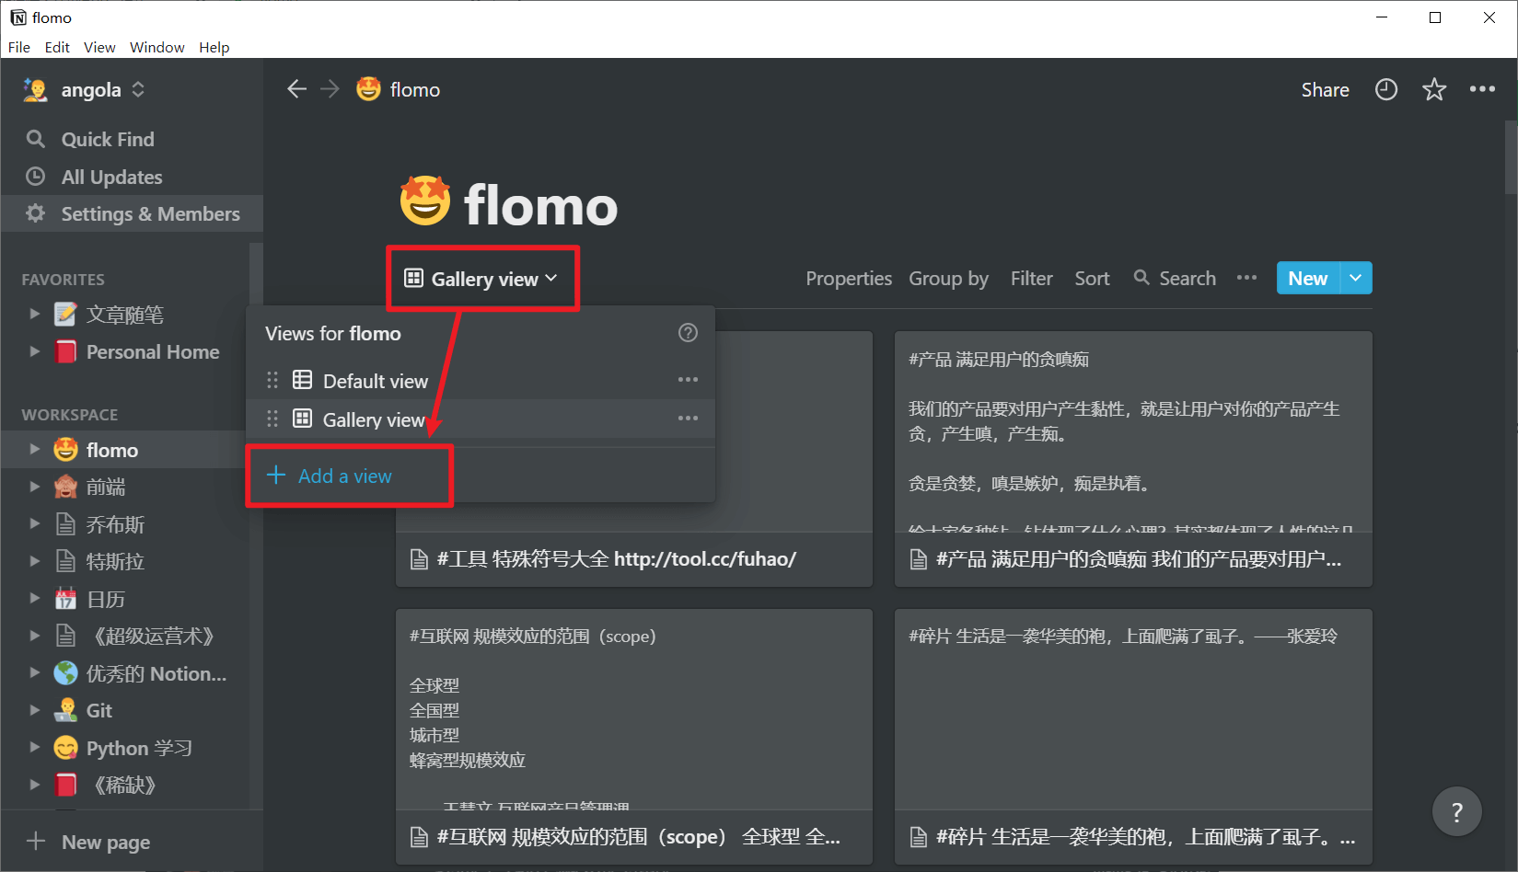Open All Updates in sidebar

tap(132, 177)
